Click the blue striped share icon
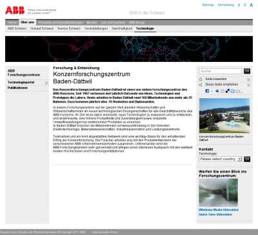Image resolution: width=258 pixels, height=235 pixels. click(217, 91)
